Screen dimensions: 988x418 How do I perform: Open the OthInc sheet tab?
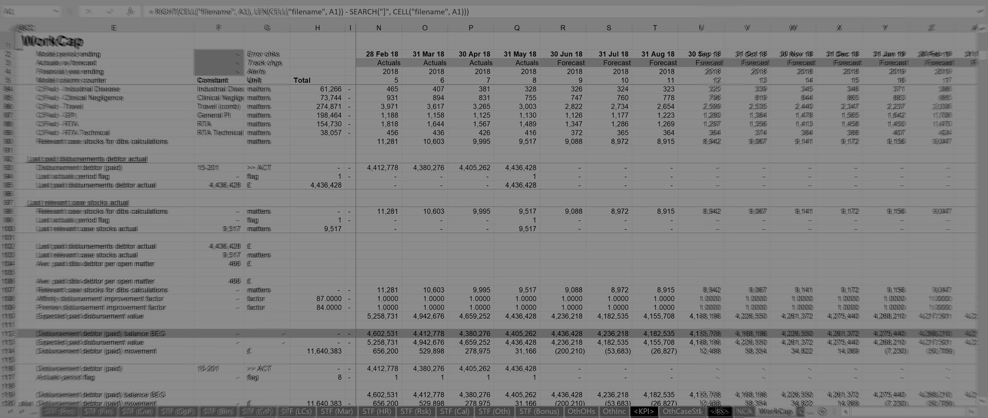click(x=614, y=411)
